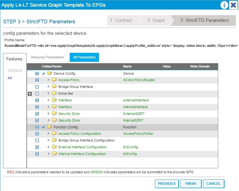Click the internalInterface row folder icon
This screenshot has width=239, height=191.
pos(55,107)
